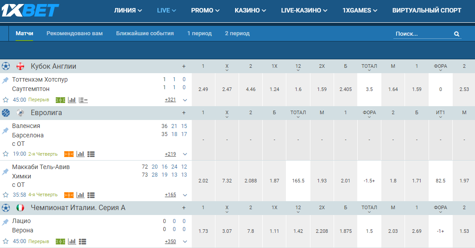Pin the Валенсия vs Барселона match
The image size is (475, 248).
5,131
